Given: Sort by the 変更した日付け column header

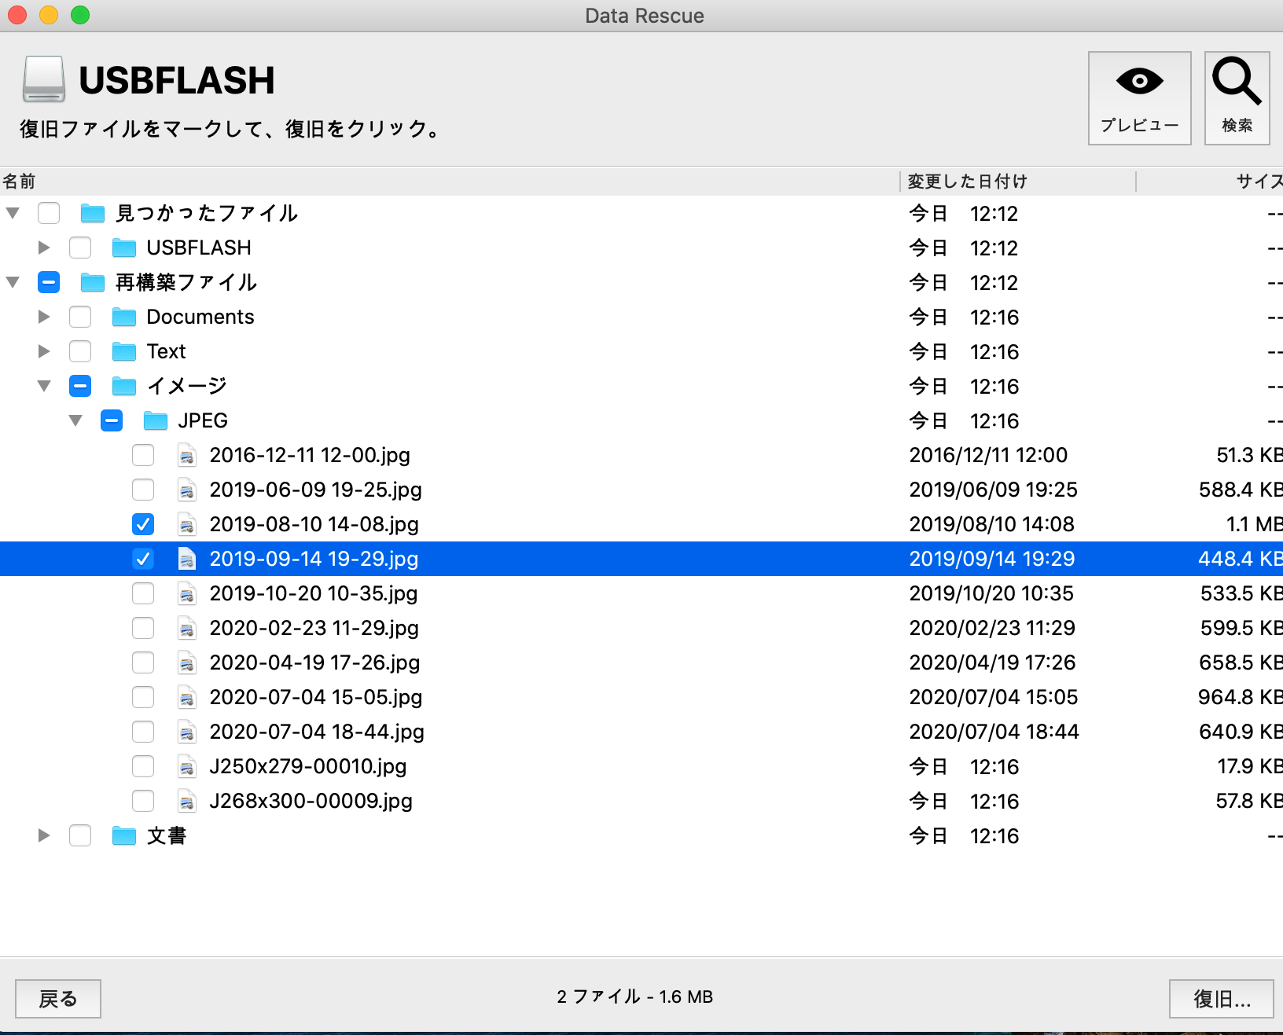Looking at the screenshot, I should tap(967, 182).
